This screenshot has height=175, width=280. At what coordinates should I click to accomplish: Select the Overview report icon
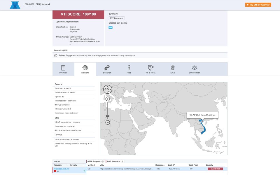[63, 68]
